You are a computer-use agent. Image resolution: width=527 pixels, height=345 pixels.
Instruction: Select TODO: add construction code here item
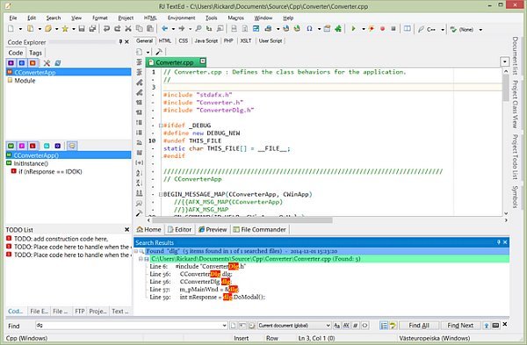[61, 239]
